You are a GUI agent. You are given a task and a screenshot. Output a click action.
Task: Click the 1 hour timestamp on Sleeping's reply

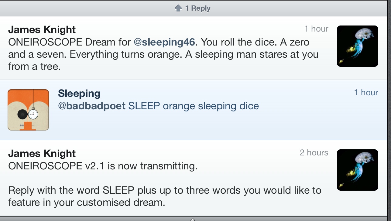366,93
